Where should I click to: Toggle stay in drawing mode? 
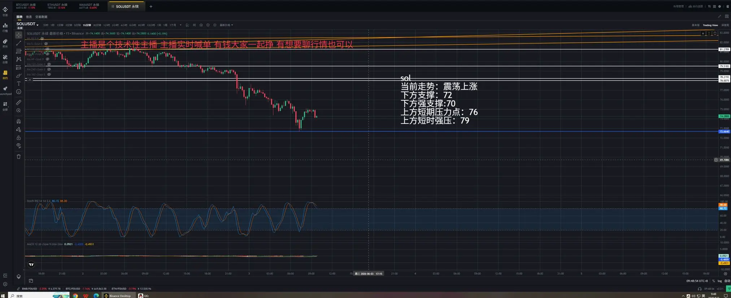19,130
